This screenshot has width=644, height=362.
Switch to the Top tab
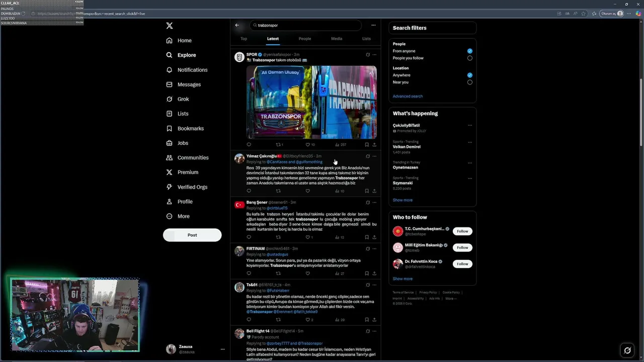pos(244,39)
